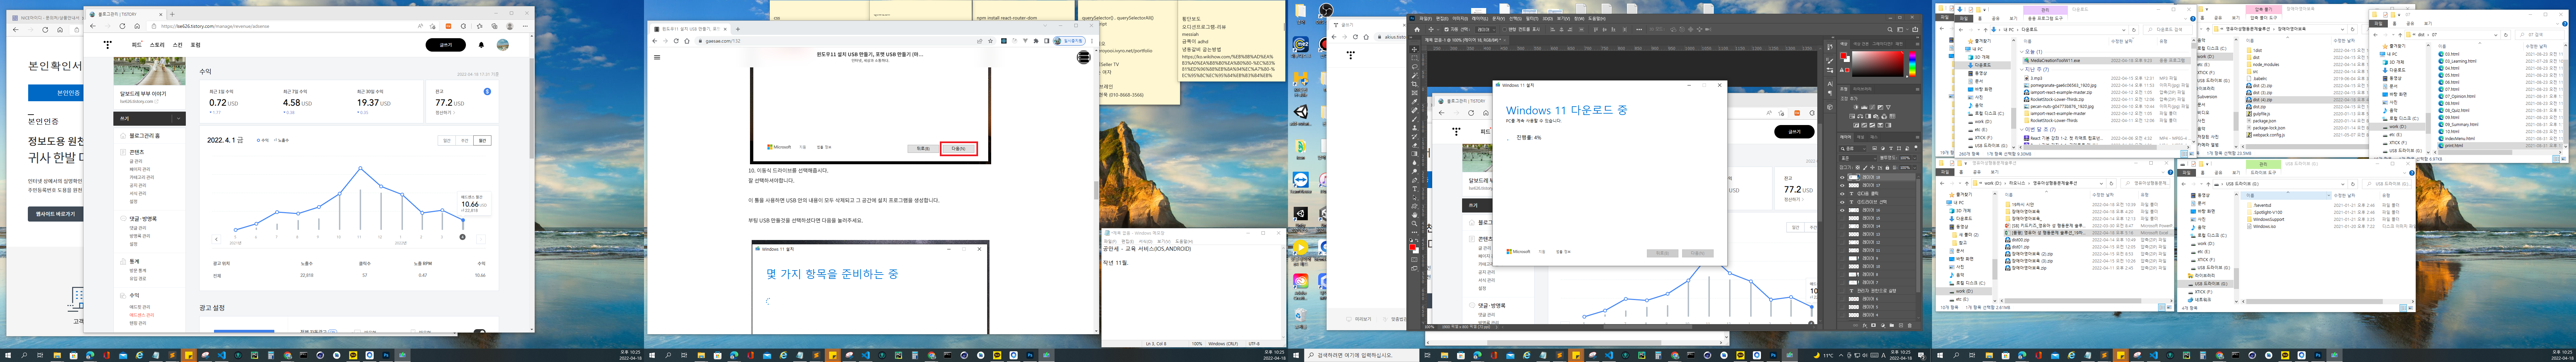Click 스토리 in Tistory top navigation
2576x362 pixels.
click(x=157, y=45)
